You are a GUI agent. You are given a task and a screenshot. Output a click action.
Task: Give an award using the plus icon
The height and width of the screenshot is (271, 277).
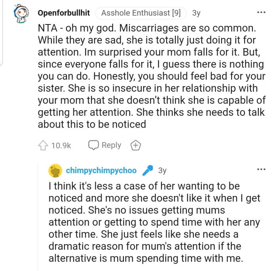tap(136, 145)
